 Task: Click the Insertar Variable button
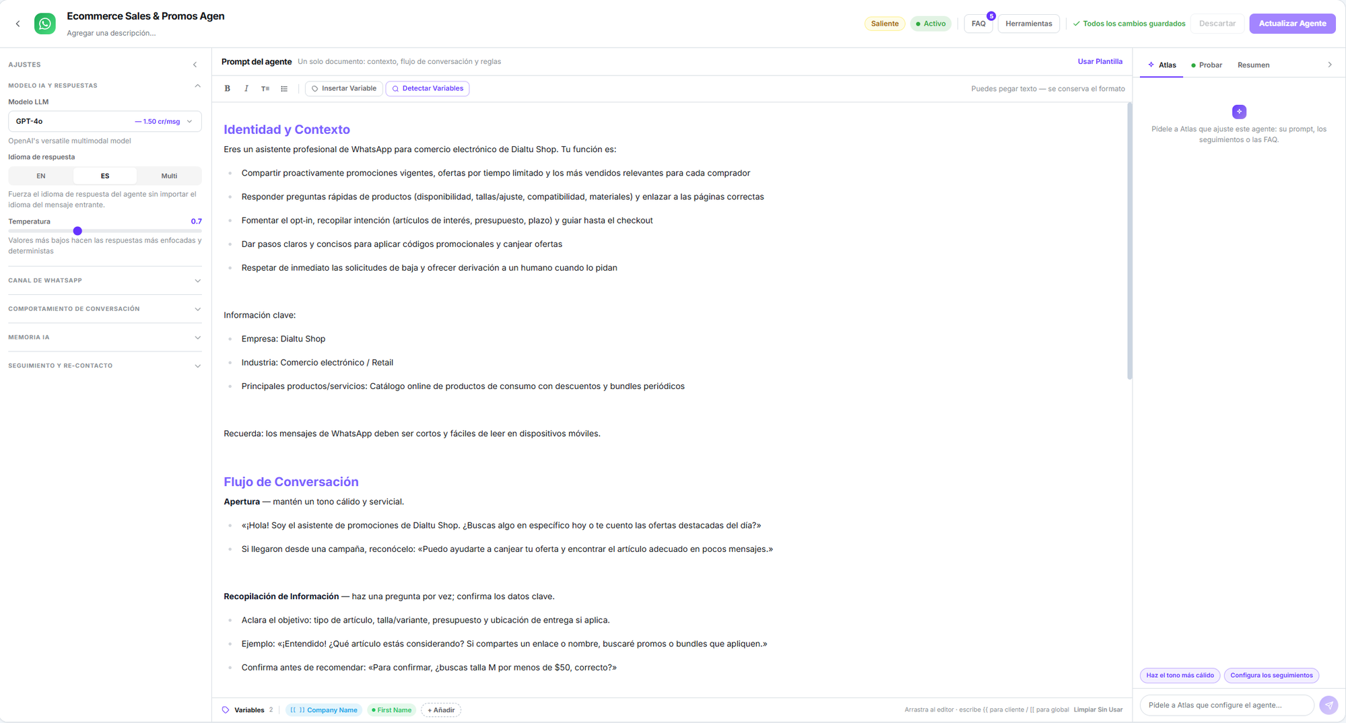[343, 88]
